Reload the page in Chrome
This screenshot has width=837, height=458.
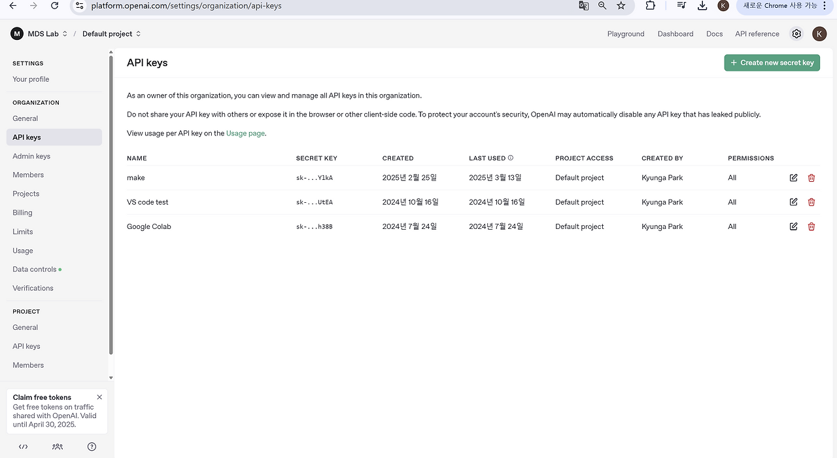pos(55,6)
